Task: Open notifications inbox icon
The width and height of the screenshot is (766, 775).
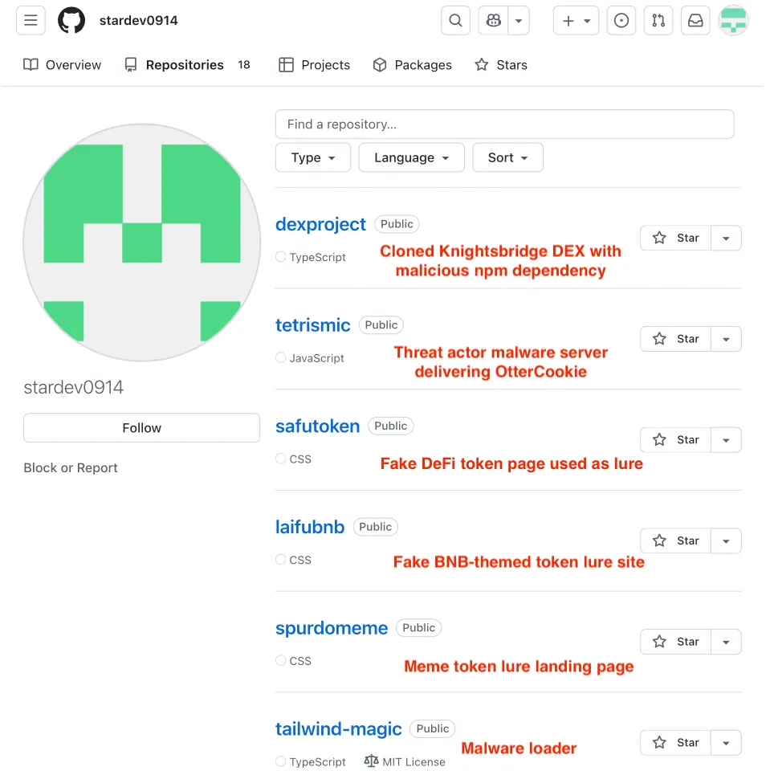Action: point(695,21)
